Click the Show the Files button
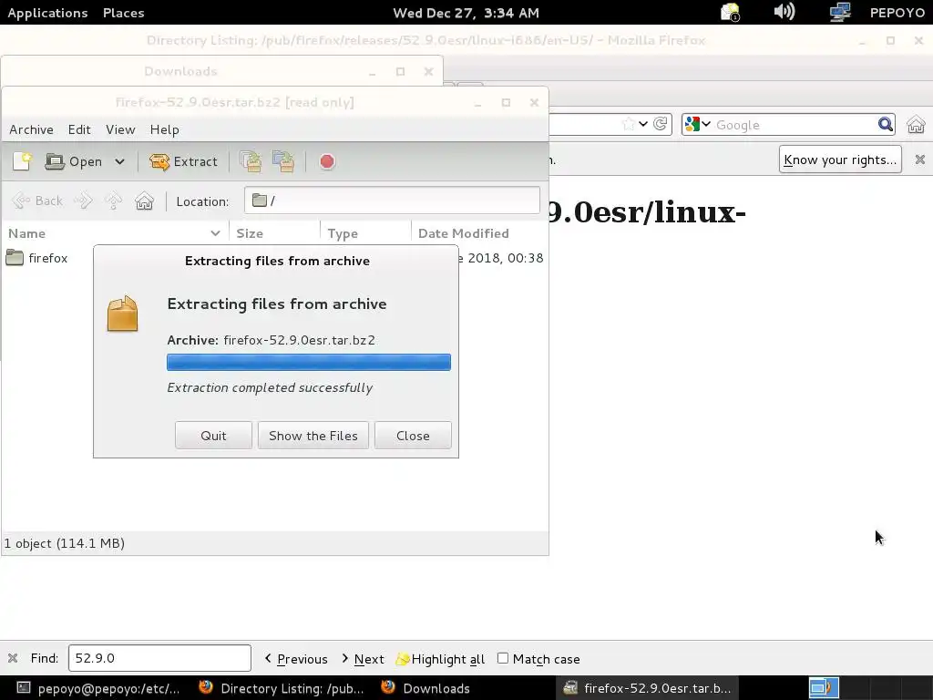The height and width of the screenshot is (700, 933). tap(313, 436)
